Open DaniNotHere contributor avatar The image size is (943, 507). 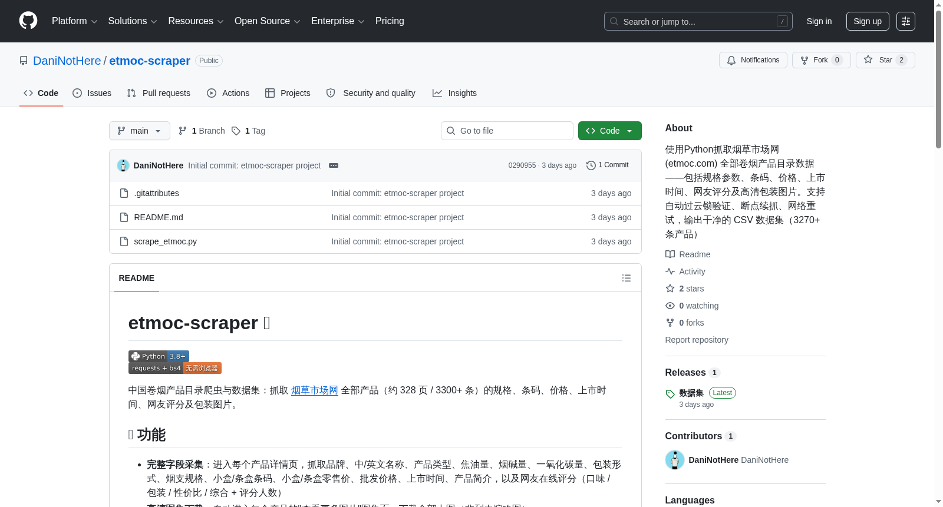(x=675, y=460)
